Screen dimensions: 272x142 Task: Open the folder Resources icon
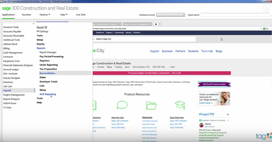coord(151,105)
